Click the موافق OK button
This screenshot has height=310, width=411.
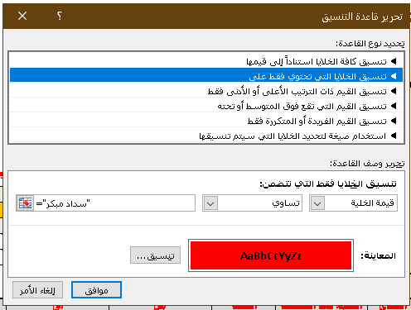pyautogui.click(x=96, y=289)
